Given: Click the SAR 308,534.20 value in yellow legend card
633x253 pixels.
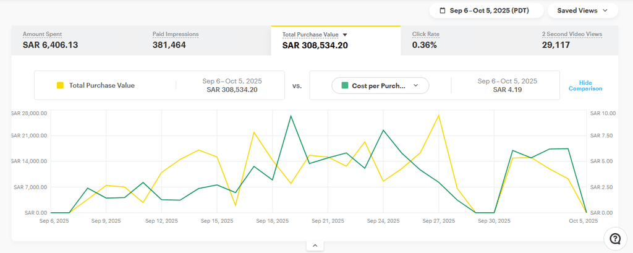Looking at the screenshot, I should tap(232, 90).
